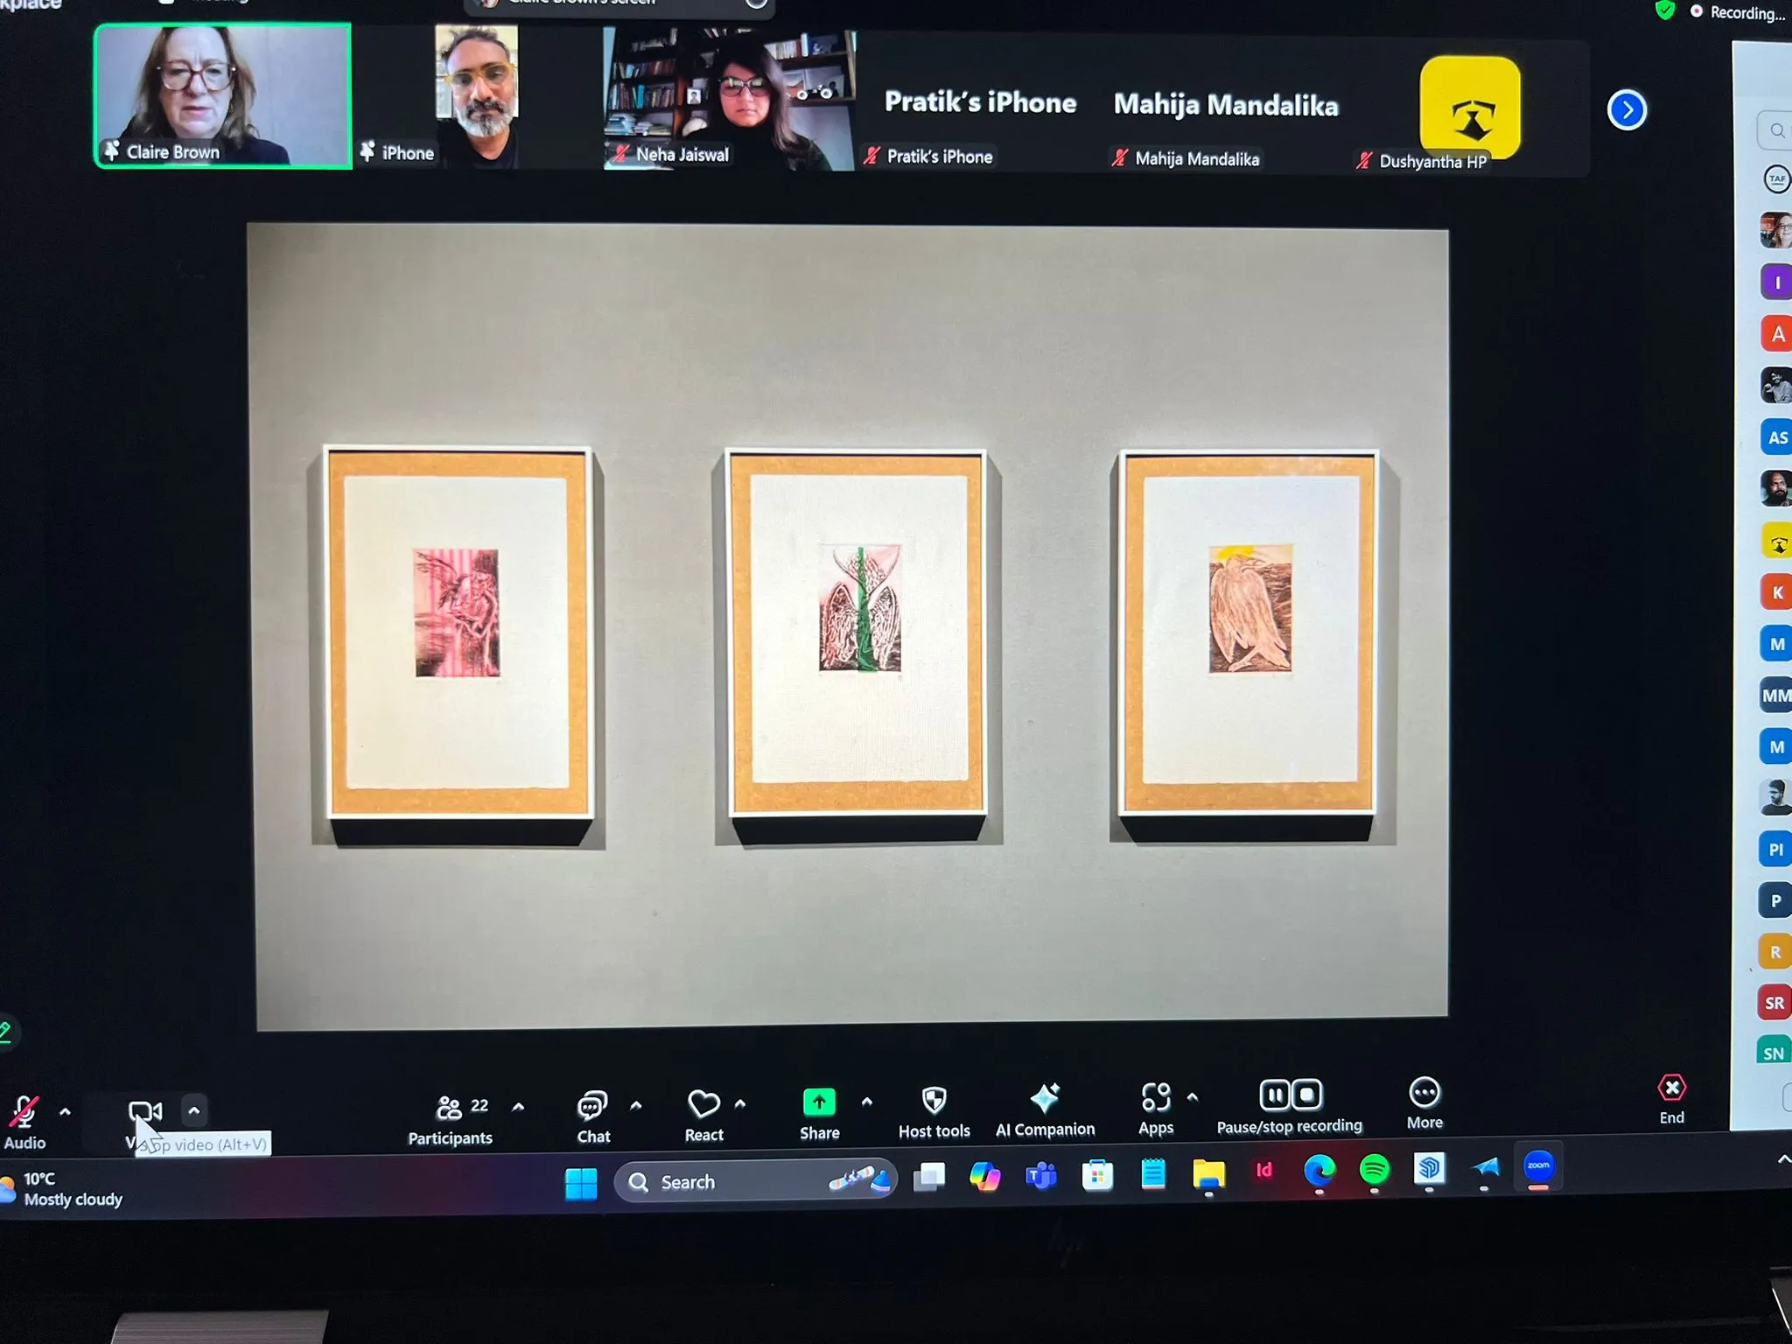Launch AI Companion sparkle icon
The height and width of the screenshot is (1344, 1792).
click(x=1045, y=1099)
